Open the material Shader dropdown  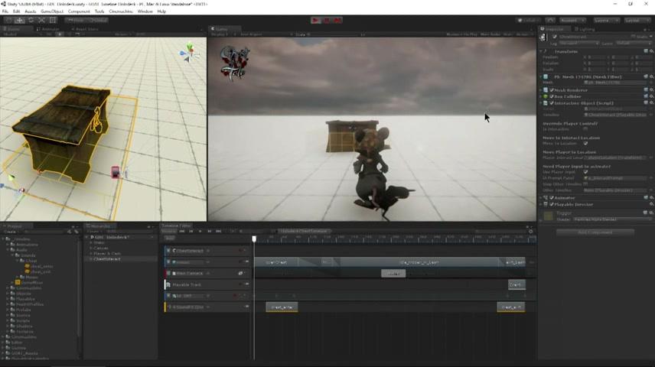click(x=611, y=219)
